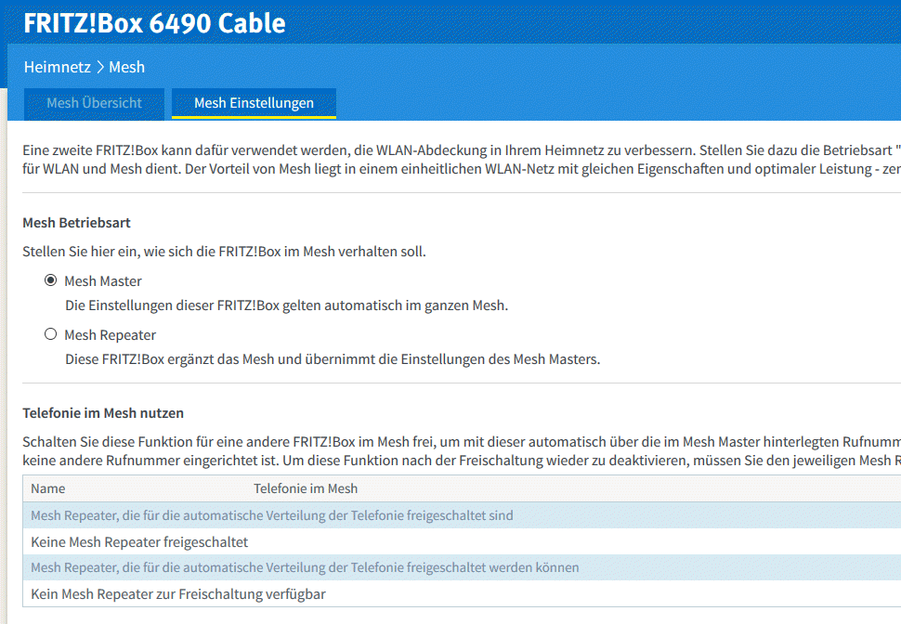Click the Mesh Master description text
Screen dimensions: 901x624
coord(287,305)
